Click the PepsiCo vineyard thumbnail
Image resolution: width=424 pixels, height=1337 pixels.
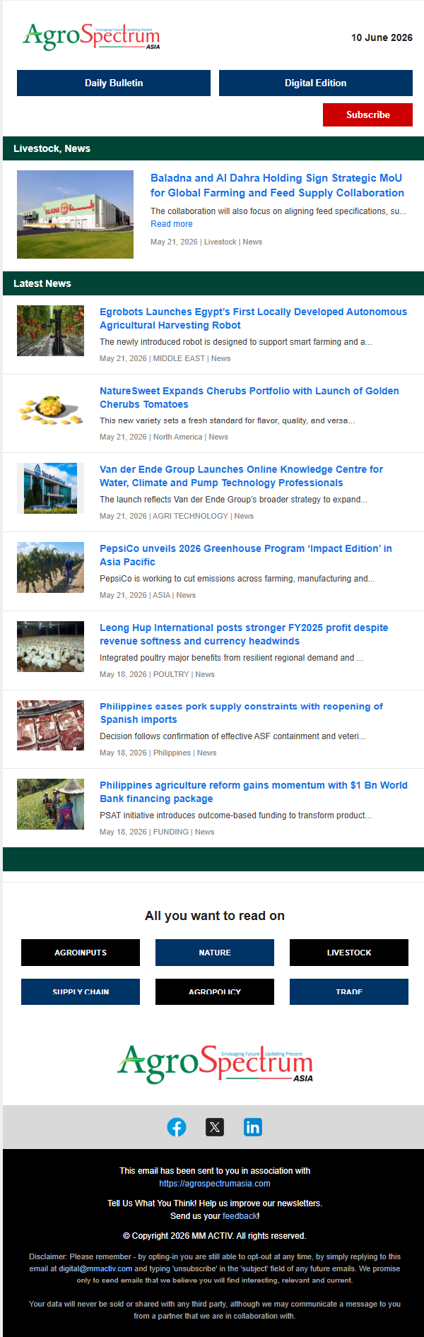click(50, 567)
